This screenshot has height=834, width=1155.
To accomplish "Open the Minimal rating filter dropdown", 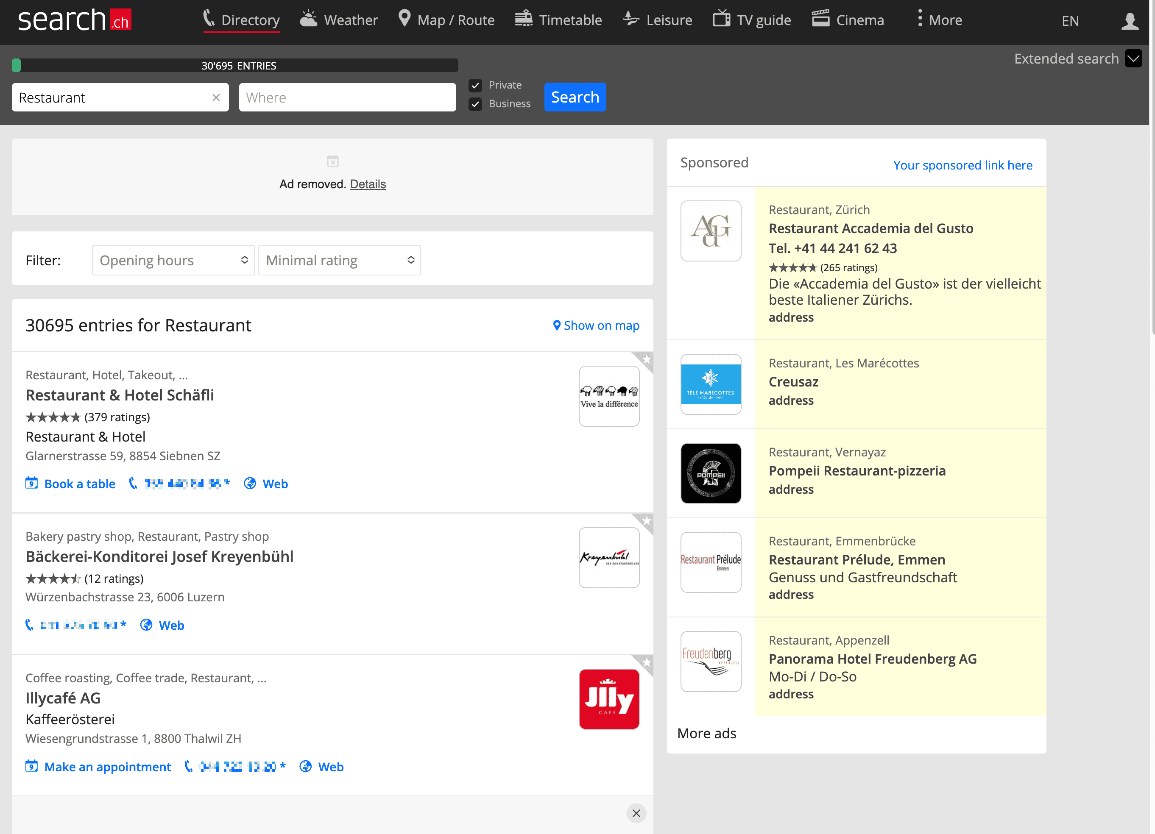I will coord(339,260).
